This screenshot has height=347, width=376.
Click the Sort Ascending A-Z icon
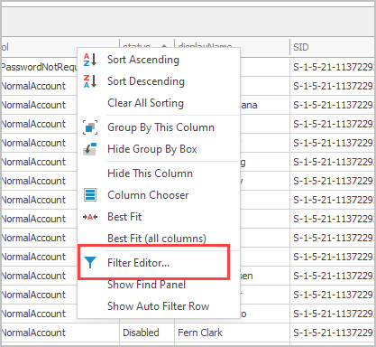(x=90, y=60)
